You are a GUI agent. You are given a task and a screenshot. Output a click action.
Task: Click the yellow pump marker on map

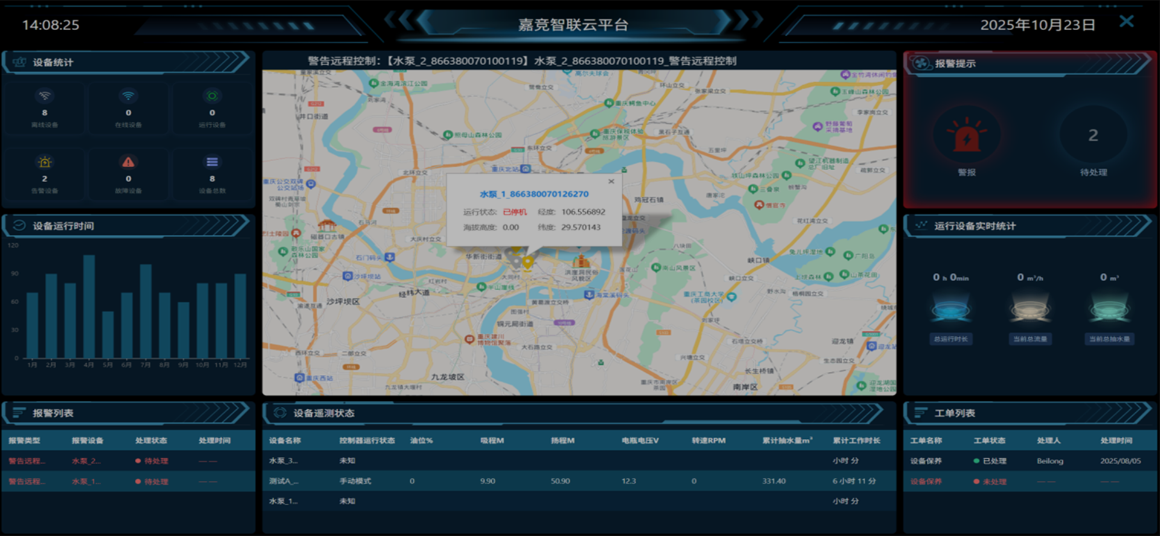tap(527, 262)
